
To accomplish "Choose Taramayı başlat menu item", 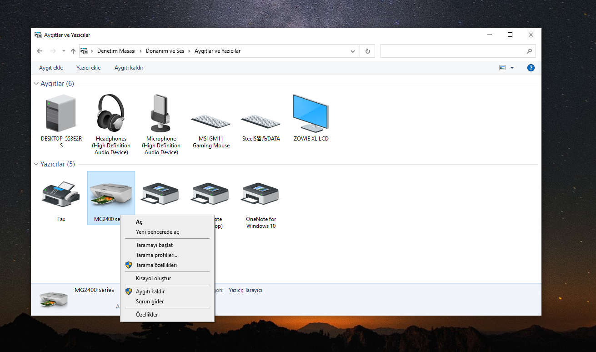I will click(167, 245).
